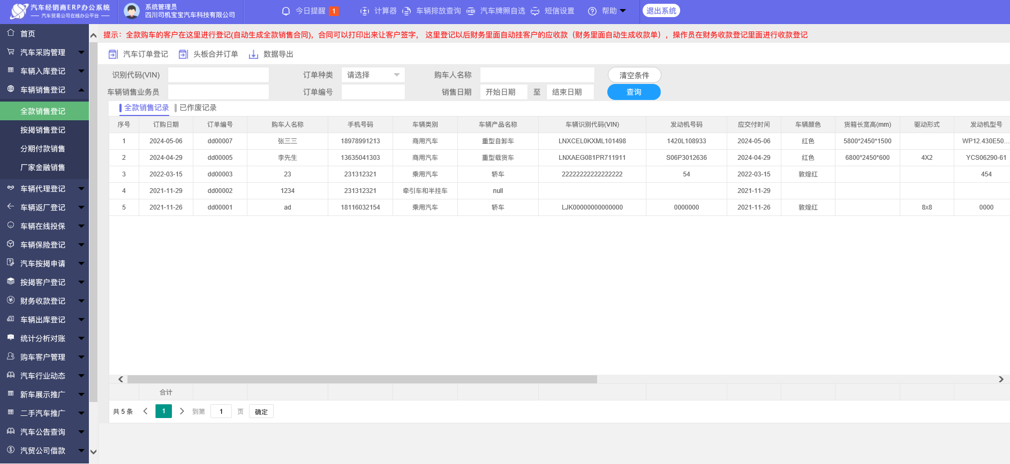
Task: Click the edit icon for 汽车按揭申请
Action: [x=11, y=263]
